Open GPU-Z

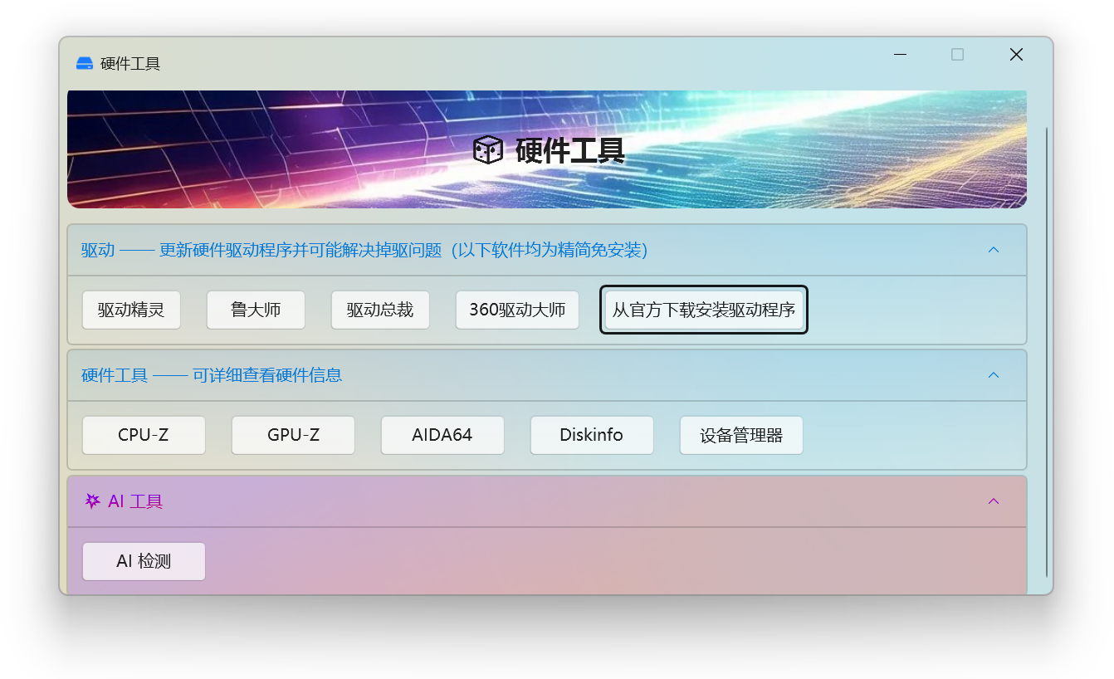[x=293, y=435]
